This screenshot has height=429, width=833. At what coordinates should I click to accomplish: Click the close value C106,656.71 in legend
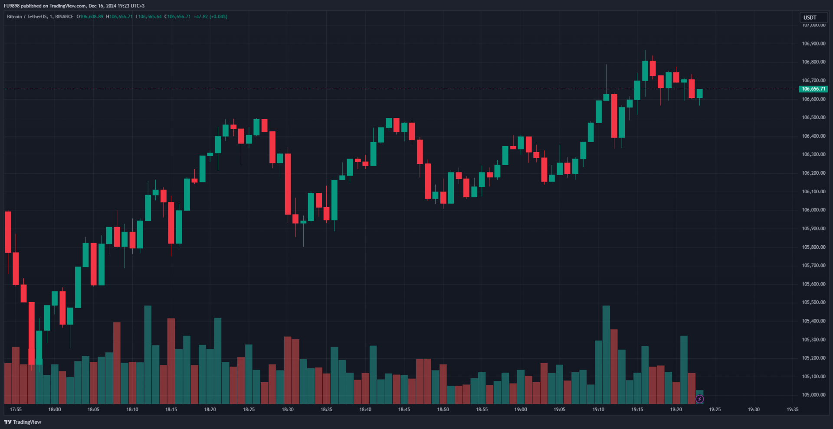click(177, 16)
